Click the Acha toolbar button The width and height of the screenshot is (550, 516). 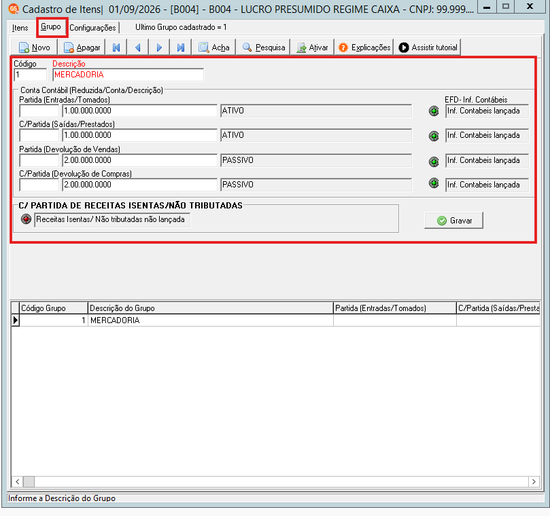(x=213, y=48)
